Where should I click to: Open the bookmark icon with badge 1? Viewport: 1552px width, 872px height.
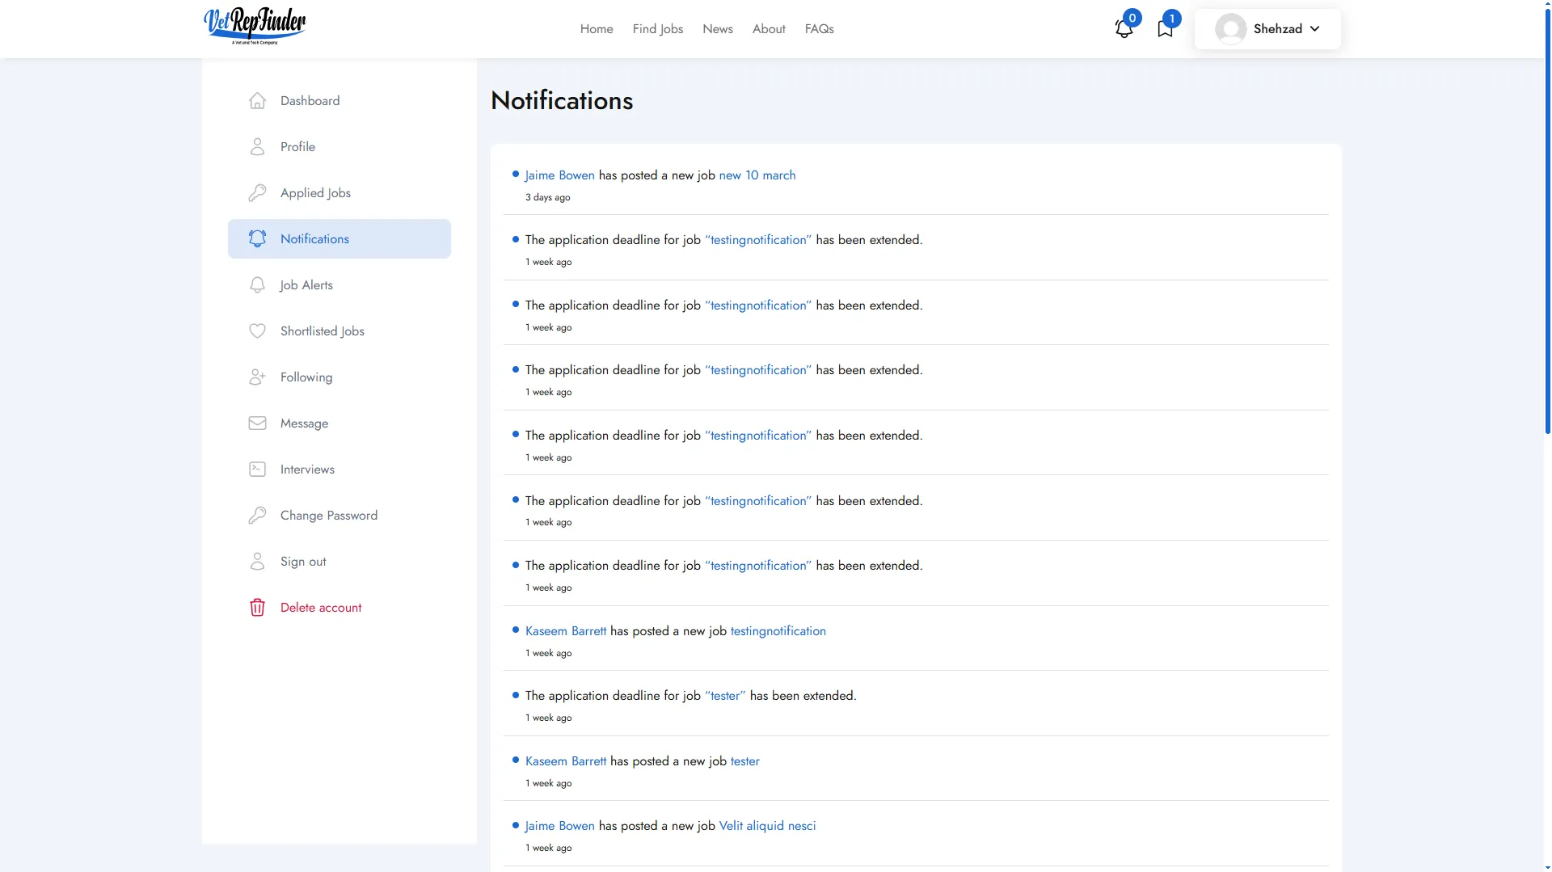point(1165,29)
